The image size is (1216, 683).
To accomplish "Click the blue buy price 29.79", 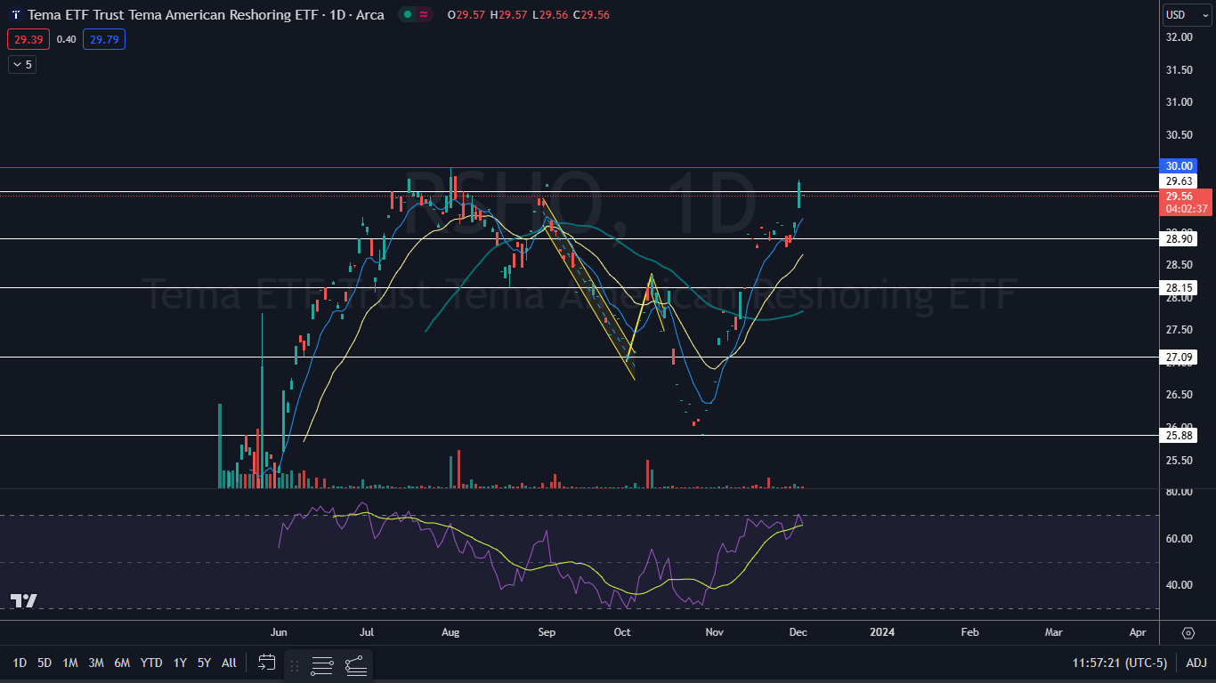I will (104, 39).
